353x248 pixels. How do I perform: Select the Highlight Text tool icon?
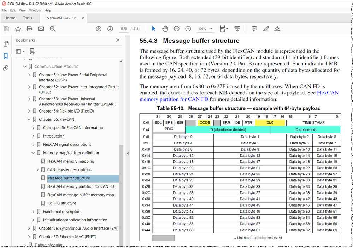click(266, 29)
